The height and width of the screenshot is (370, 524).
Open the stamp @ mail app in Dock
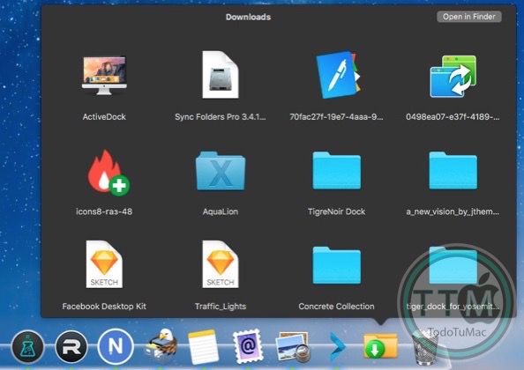[248, 346]
